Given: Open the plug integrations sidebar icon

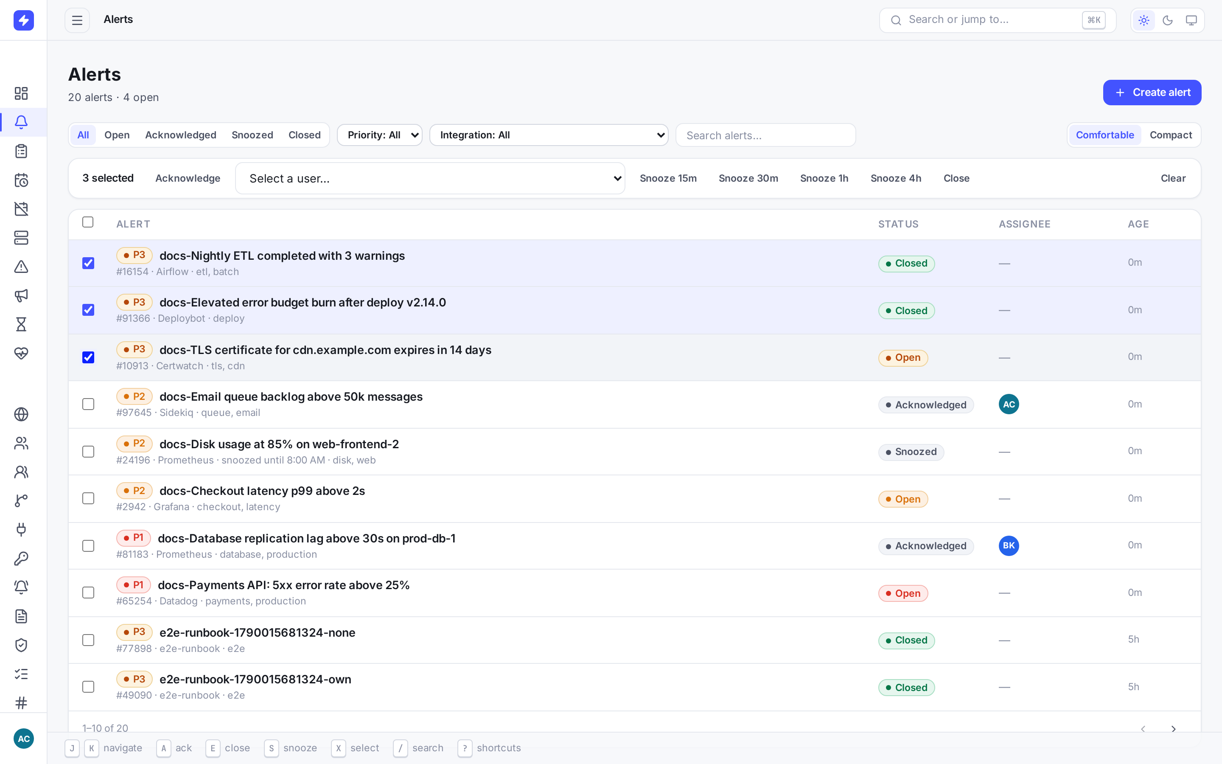Looking at the screenshot, I should (x=21, y=530).
